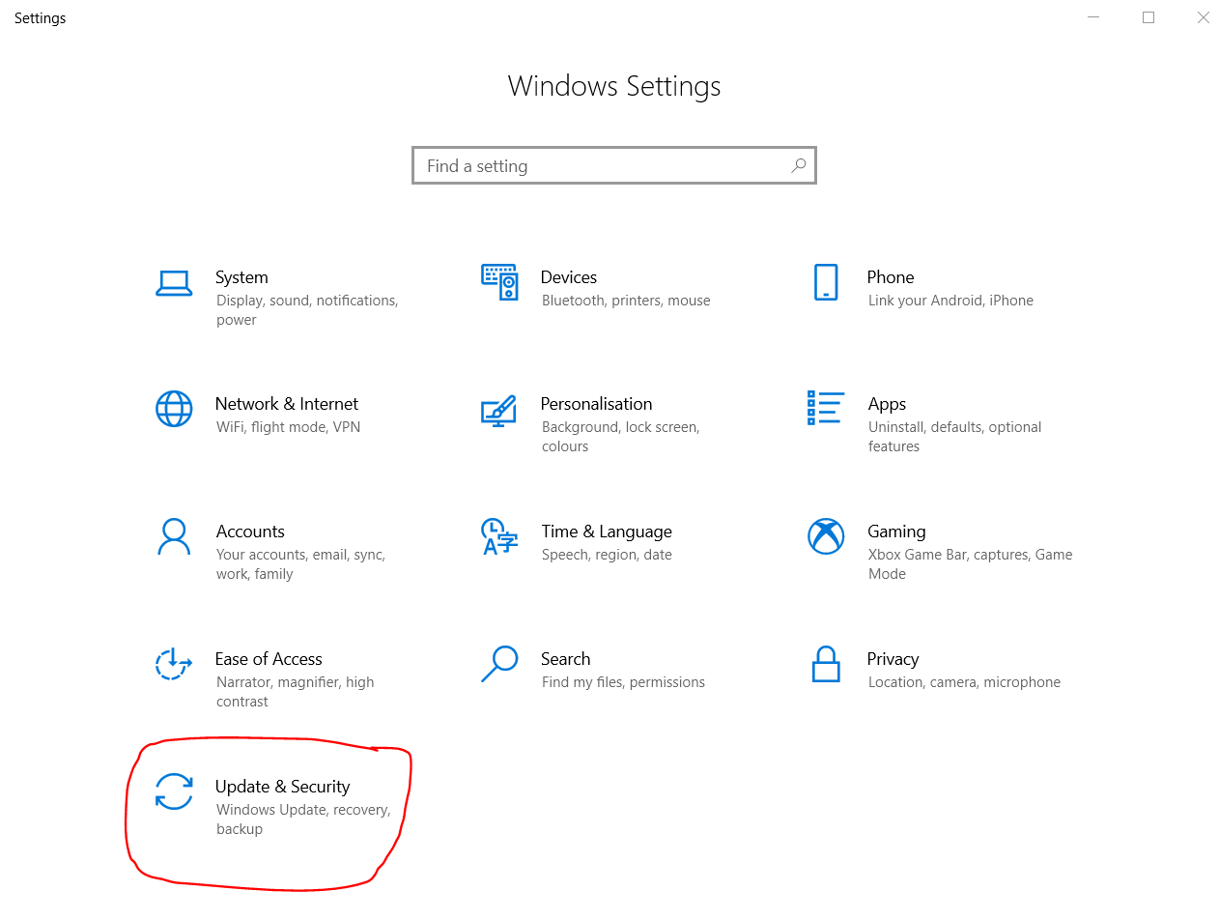Screen dimensions: 1219x920
Task: Click the Personalisation paintbrush icon
Action: click(x=498, y=410)
